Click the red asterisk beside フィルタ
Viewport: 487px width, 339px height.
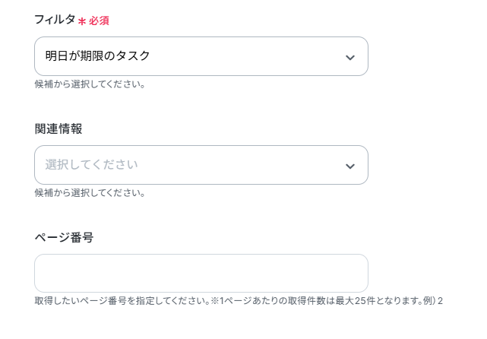coord(82,21)
